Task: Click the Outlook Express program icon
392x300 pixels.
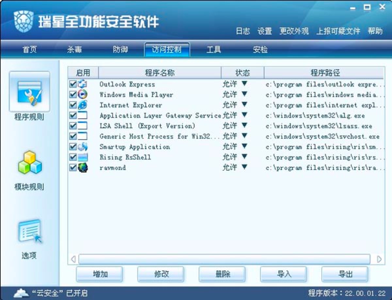Action: click(x=83, y=84)
